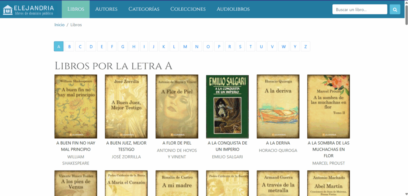The width and height of the screenshot is (408, 196).
Task: Open 'A los pies de Venus' cover
Action: [76, 183]
